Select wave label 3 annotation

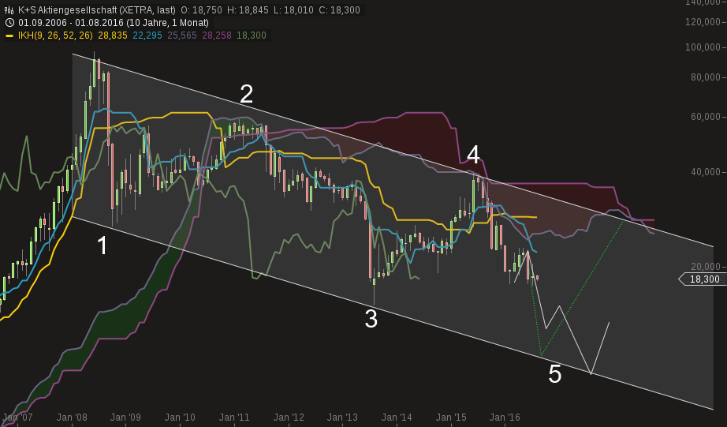tap(371, 319)
